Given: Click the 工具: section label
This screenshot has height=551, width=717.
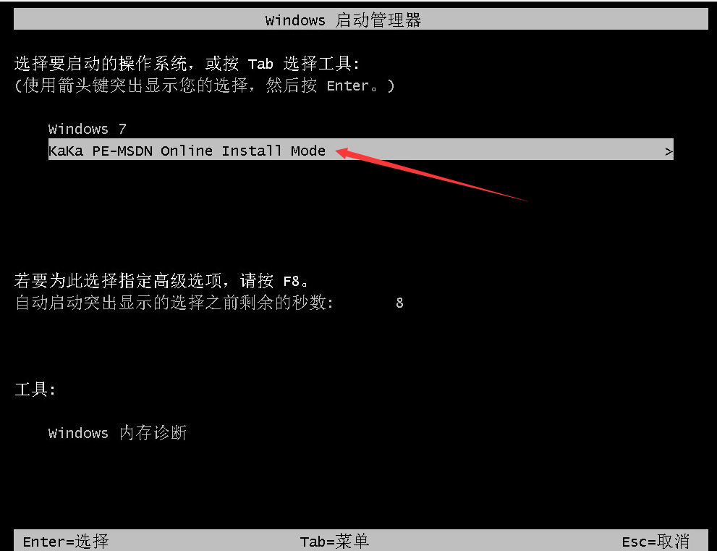Looking at the screenshot, I should click(35, 390).
